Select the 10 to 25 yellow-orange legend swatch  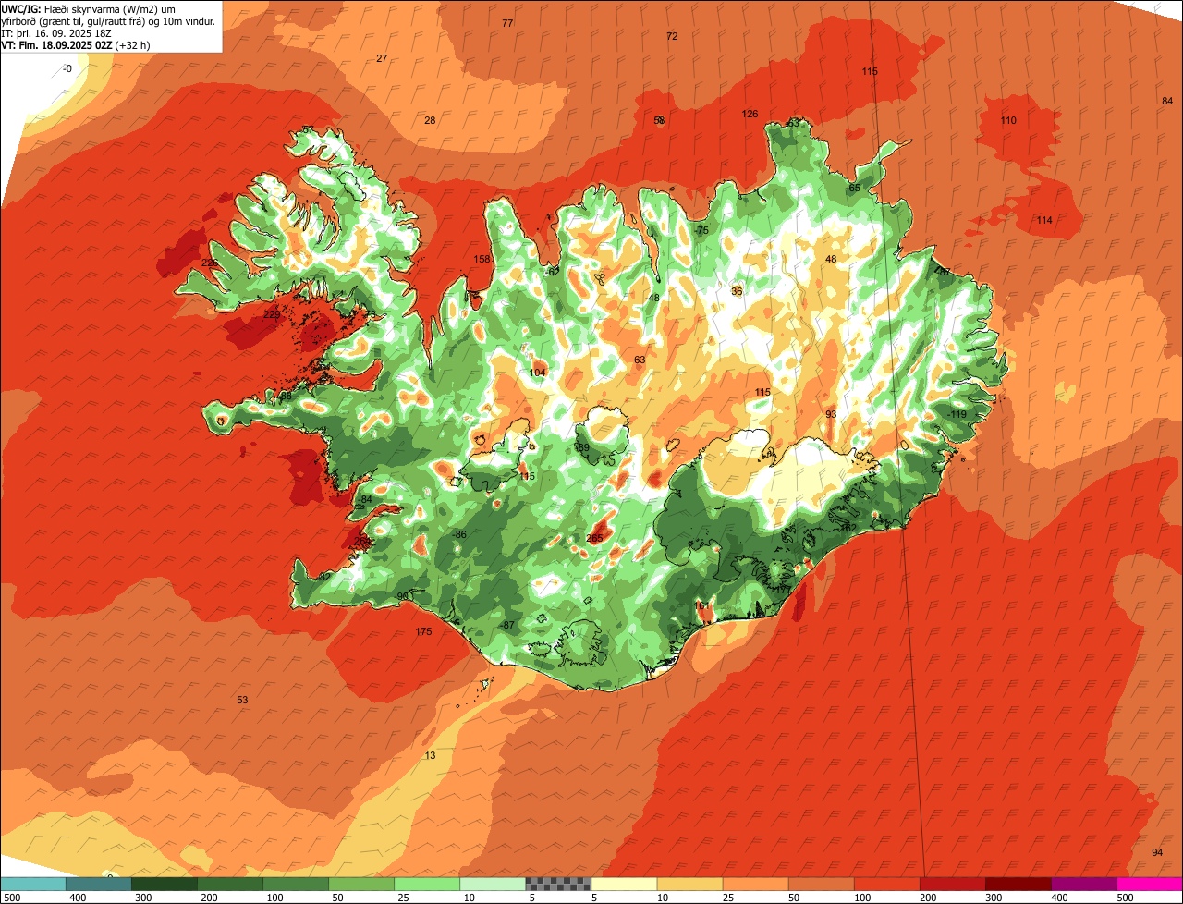point(689,884)
